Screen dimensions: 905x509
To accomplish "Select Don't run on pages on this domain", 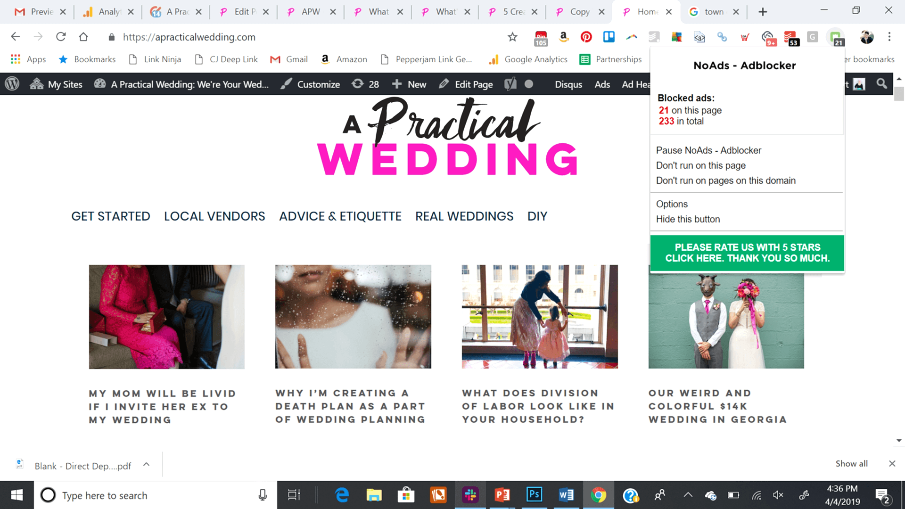I will pos(725,181).
